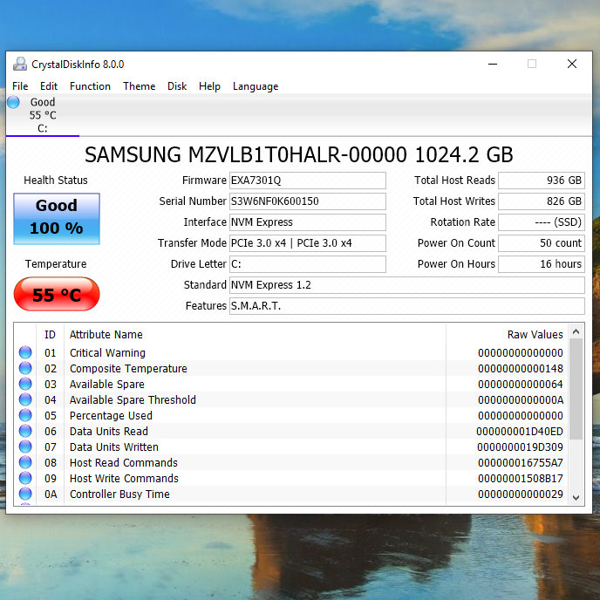Click the 55 °C temperature button
Image resolution: width=600 pixels, height=600 pixels.
click(x=57, y=294)
